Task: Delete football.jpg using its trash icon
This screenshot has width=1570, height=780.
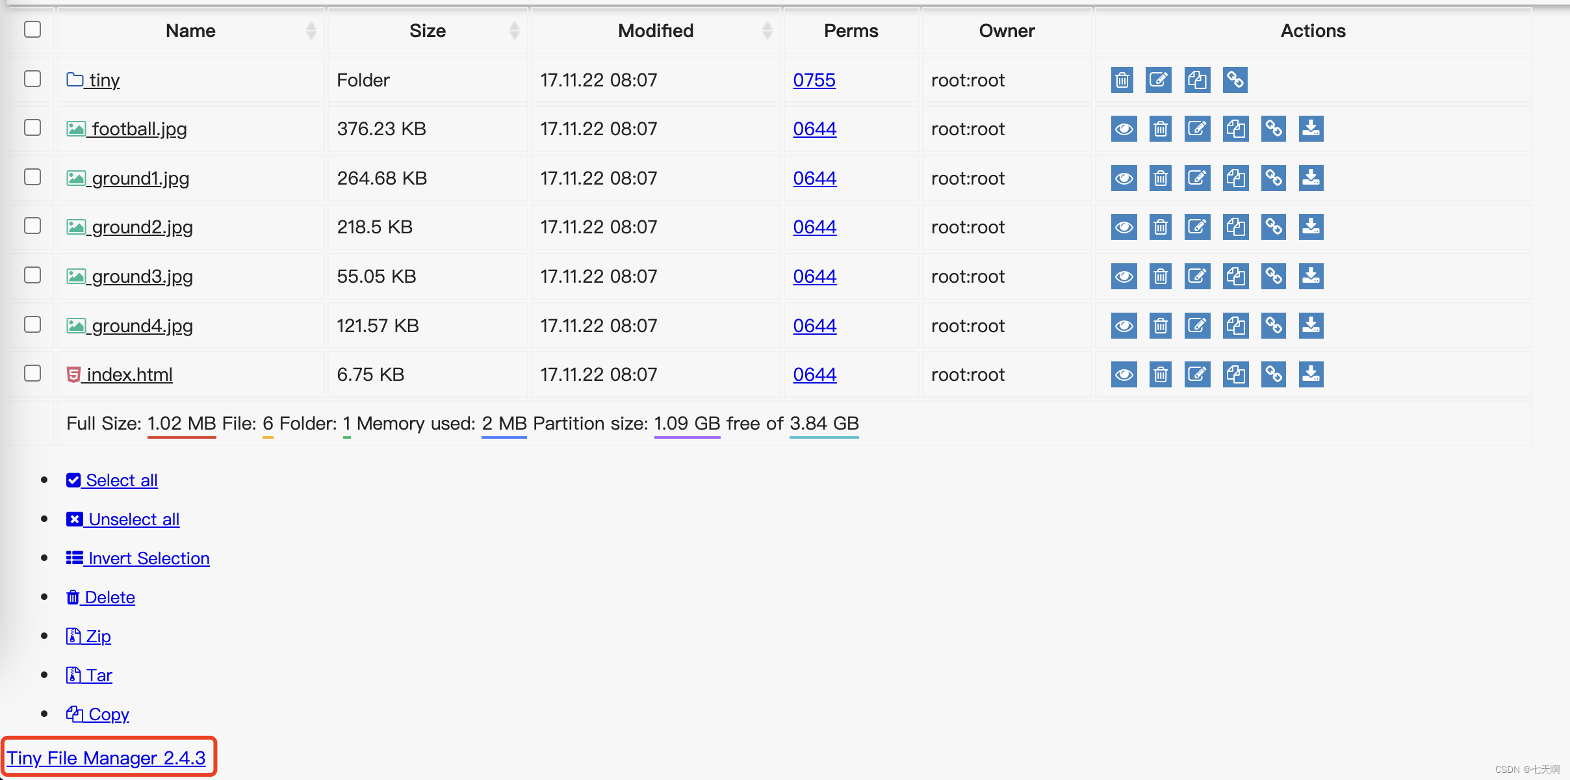Action: click(x=1161, y=129)
